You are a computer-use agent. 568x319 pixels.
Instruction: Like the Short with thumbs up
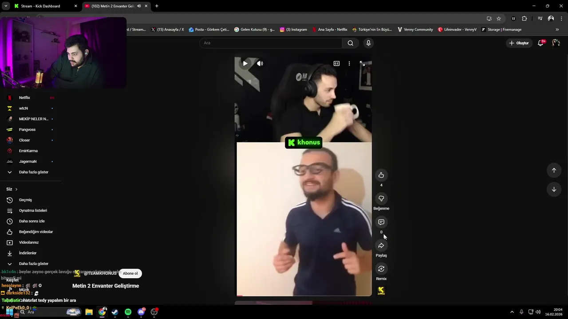(x=381, y=175)
